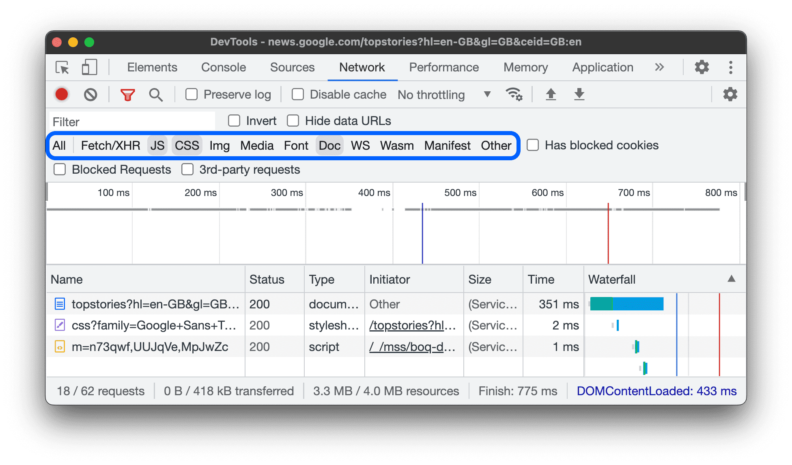Enable the Disable cache checkbox

click(x=297, y=95)
